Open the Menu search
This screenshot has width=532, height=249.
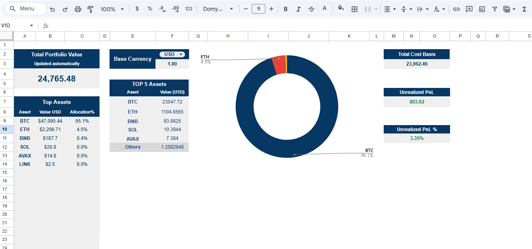point(25,8)
